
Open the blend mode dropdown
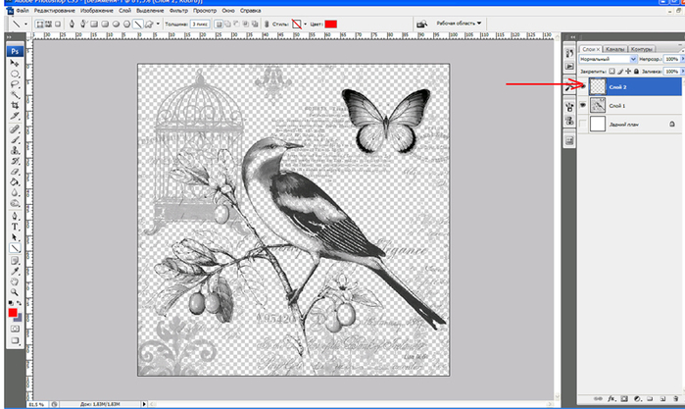point(608,59)
